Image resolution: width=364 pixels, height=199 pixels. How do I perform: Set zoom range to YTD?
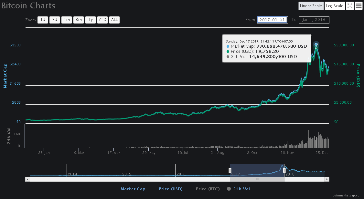tap(102, 20)
